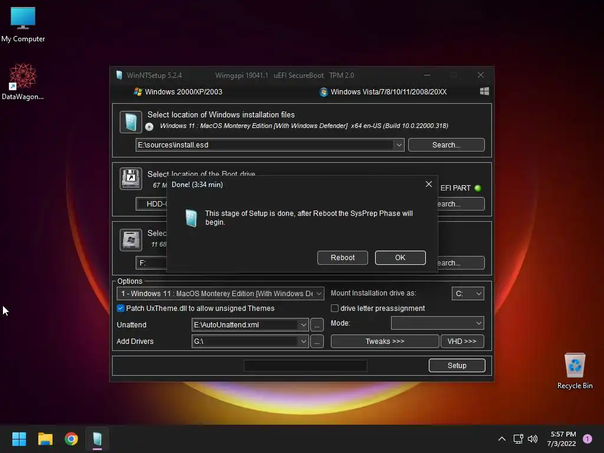Click the HDD boot drive field
The height and width of the screenshot is (453, 604).
pos(151,203)
